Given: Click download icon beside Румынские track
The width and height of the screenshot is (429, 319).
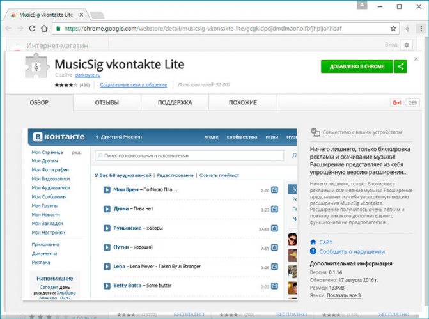Looking at the screenshot, I should tap(274, 228).
